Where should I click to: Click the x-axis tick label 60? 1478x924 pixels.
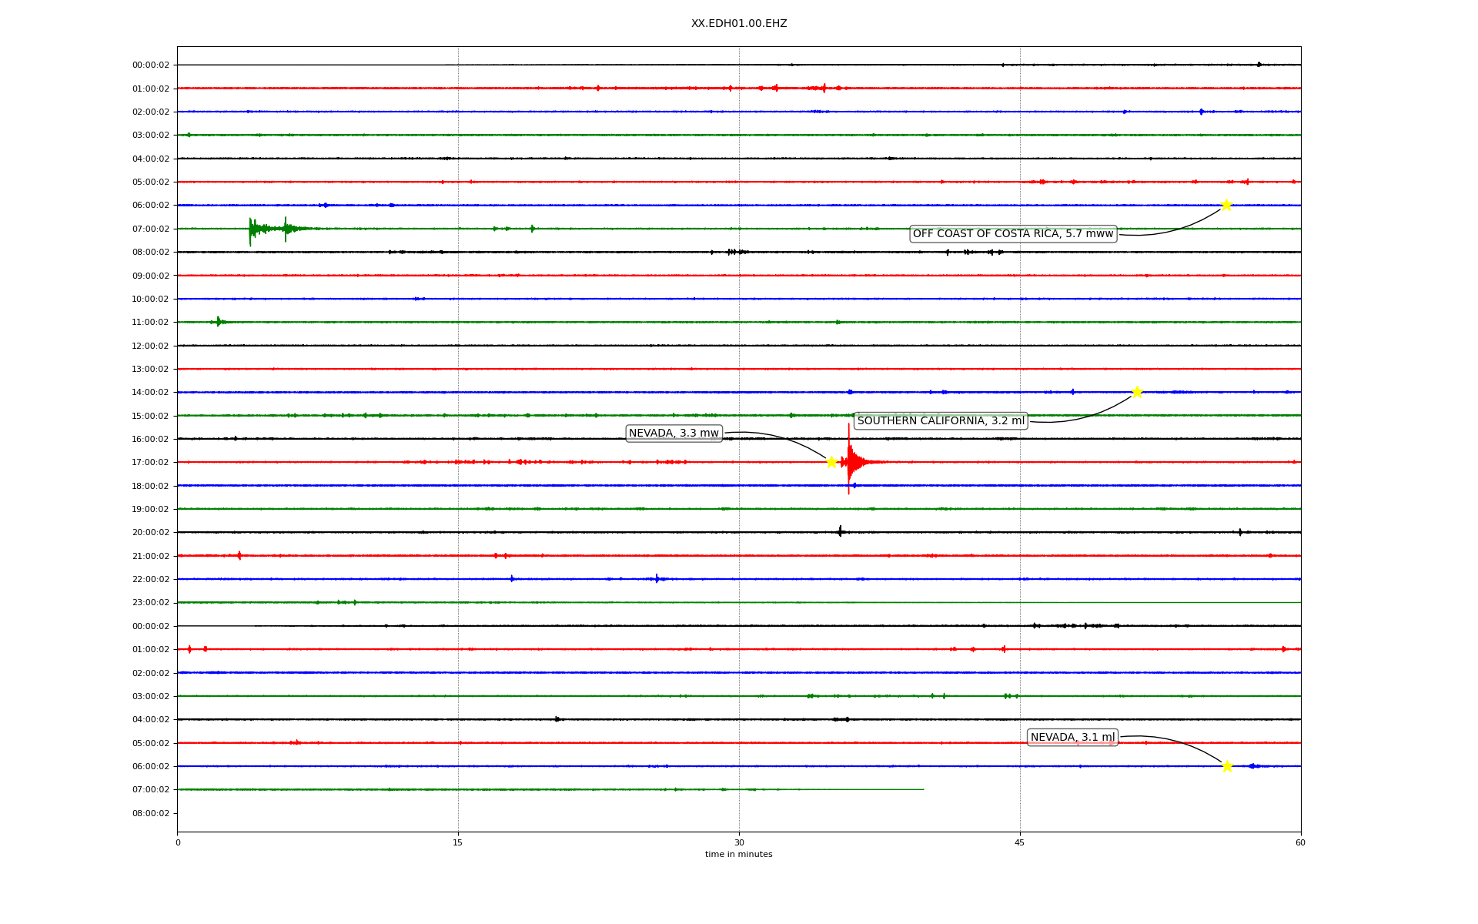pos(1299,842)
